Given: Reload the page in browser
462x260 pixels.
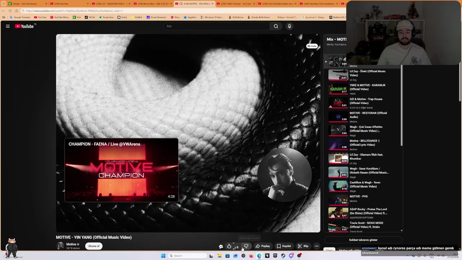Looking at the screenshot, I should pos(10,11).
